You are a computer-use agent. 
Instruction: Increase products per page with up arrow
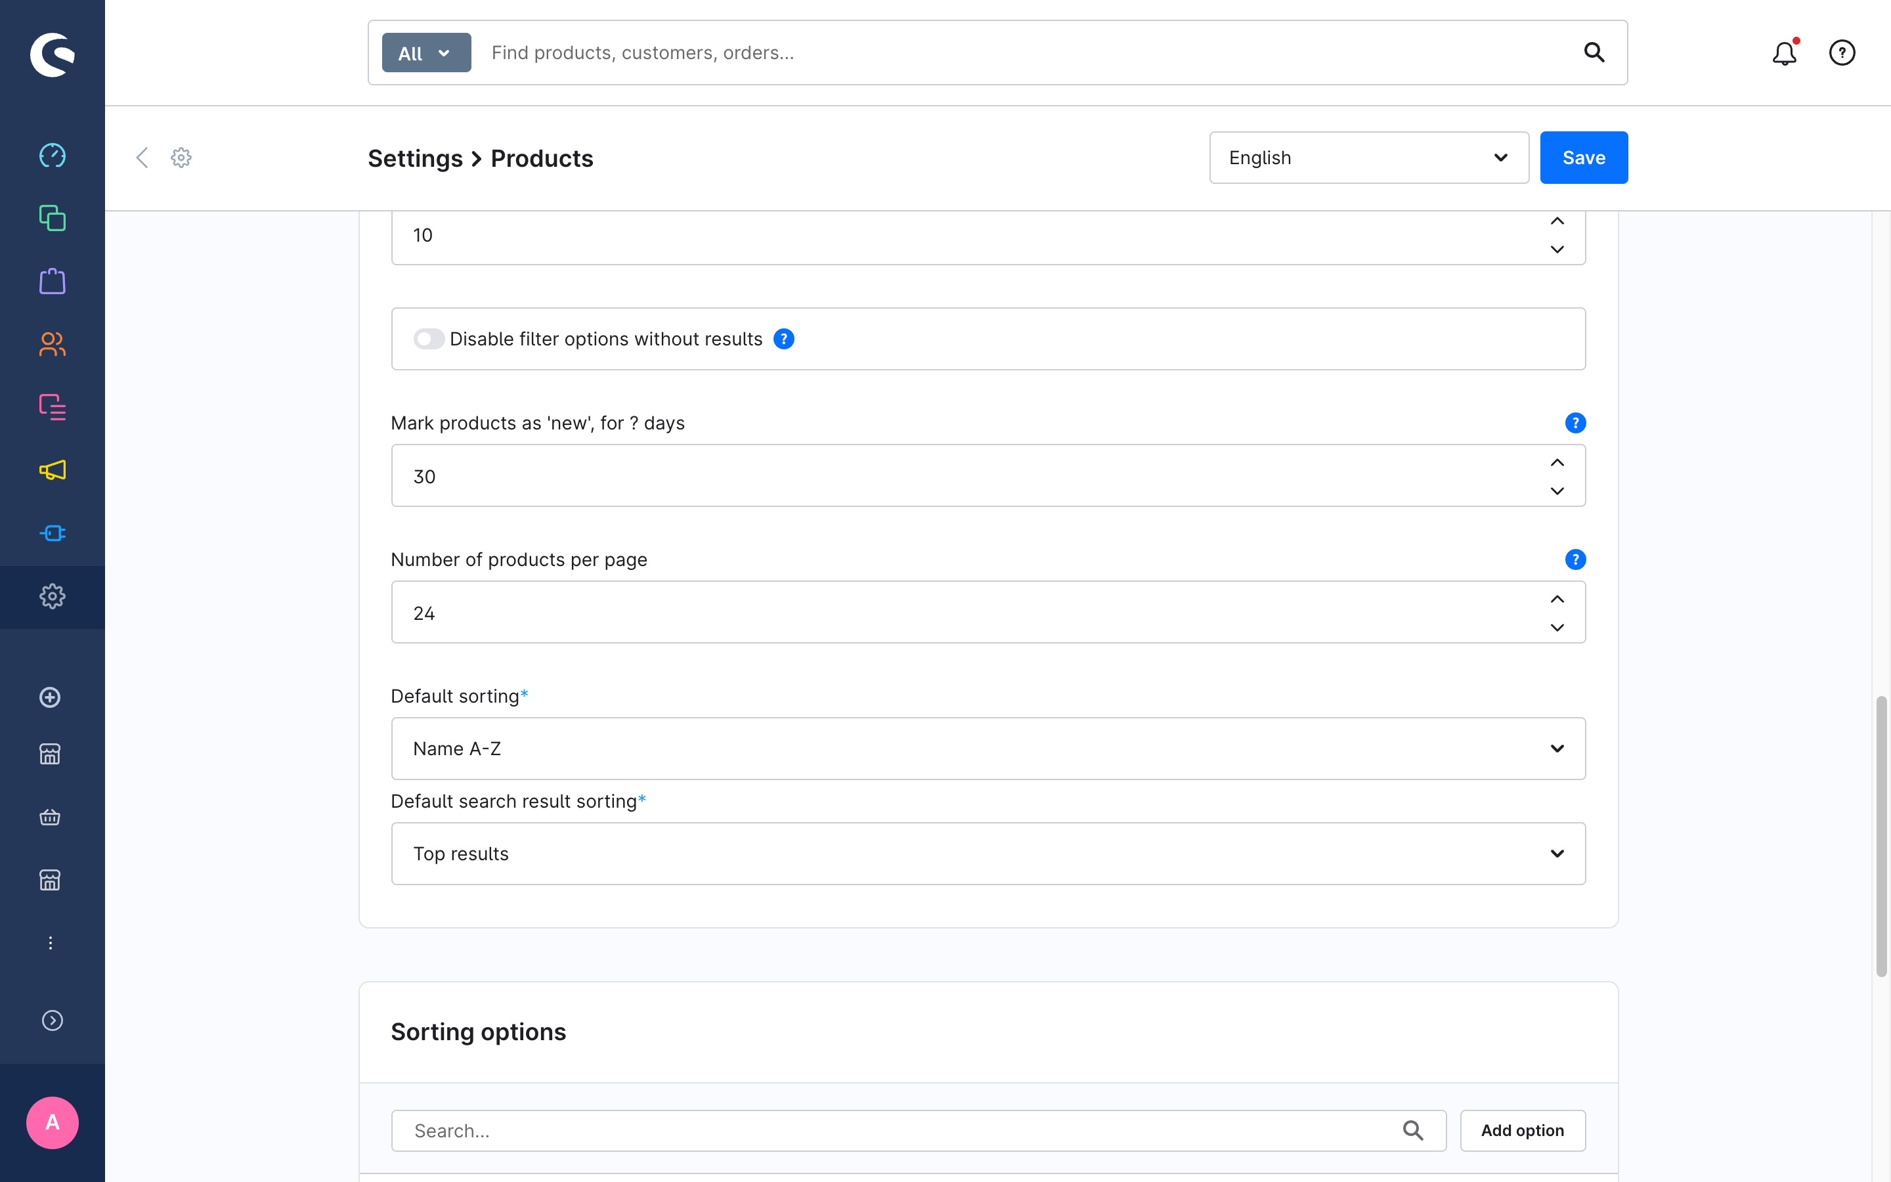tap(1557, 599)
